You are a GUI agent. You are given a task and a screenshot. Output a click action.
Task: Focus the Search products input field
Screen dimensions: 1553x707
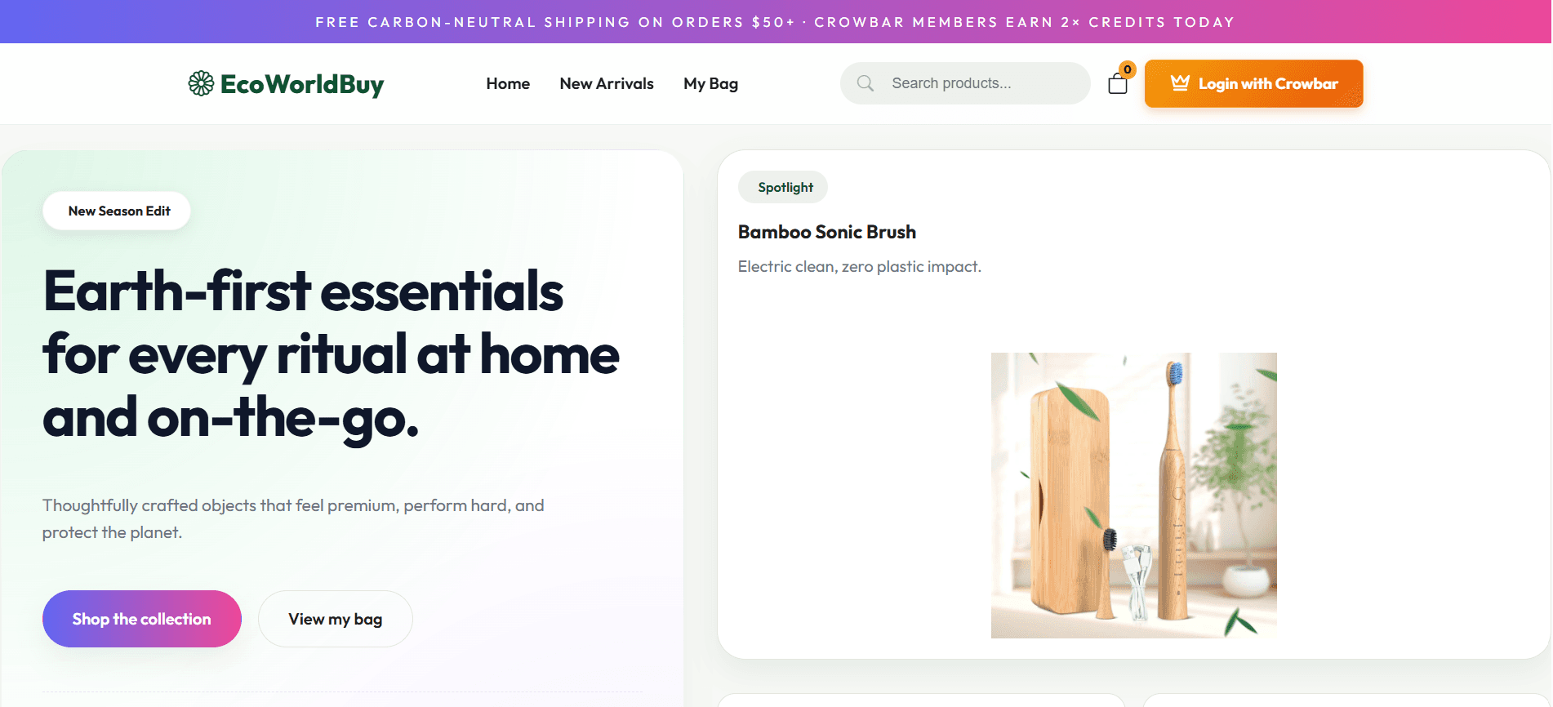pos(980,83)
